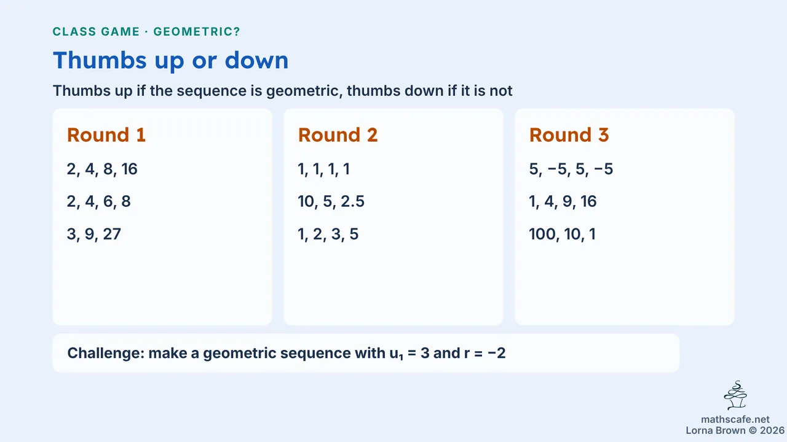Click the thumbs up instruction subtitle
This screenshot has width=787, height=442.
click(283, 91)
